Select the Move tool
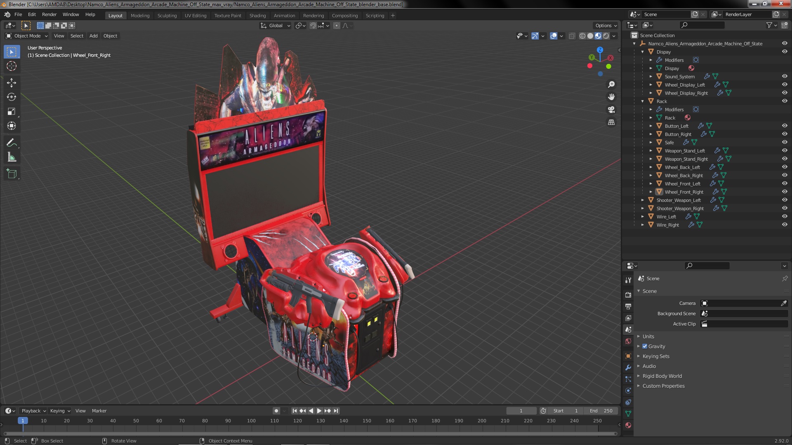 tap(12, 83)
